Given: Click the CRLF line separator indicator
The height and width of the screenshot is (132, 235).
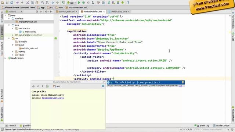Looking at the screenshot, I should [189, 129].
